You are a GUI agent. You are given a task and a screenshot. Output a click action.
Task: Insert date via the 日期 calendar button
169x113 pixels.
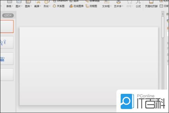[x=164, y=6]
